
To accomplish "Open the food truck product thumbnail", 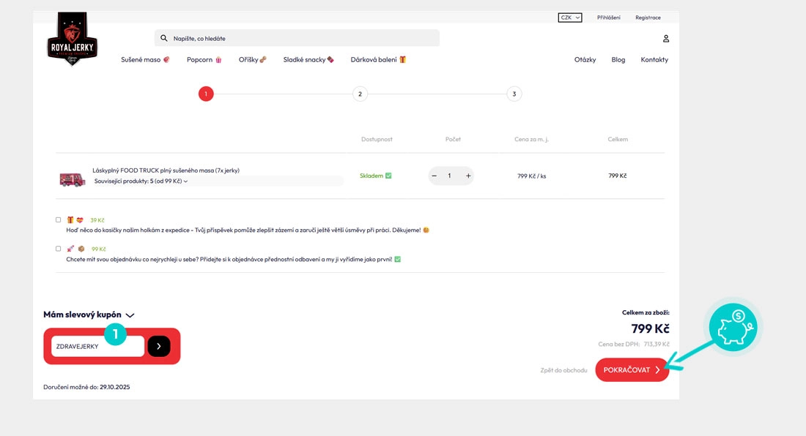I will 72,178.
